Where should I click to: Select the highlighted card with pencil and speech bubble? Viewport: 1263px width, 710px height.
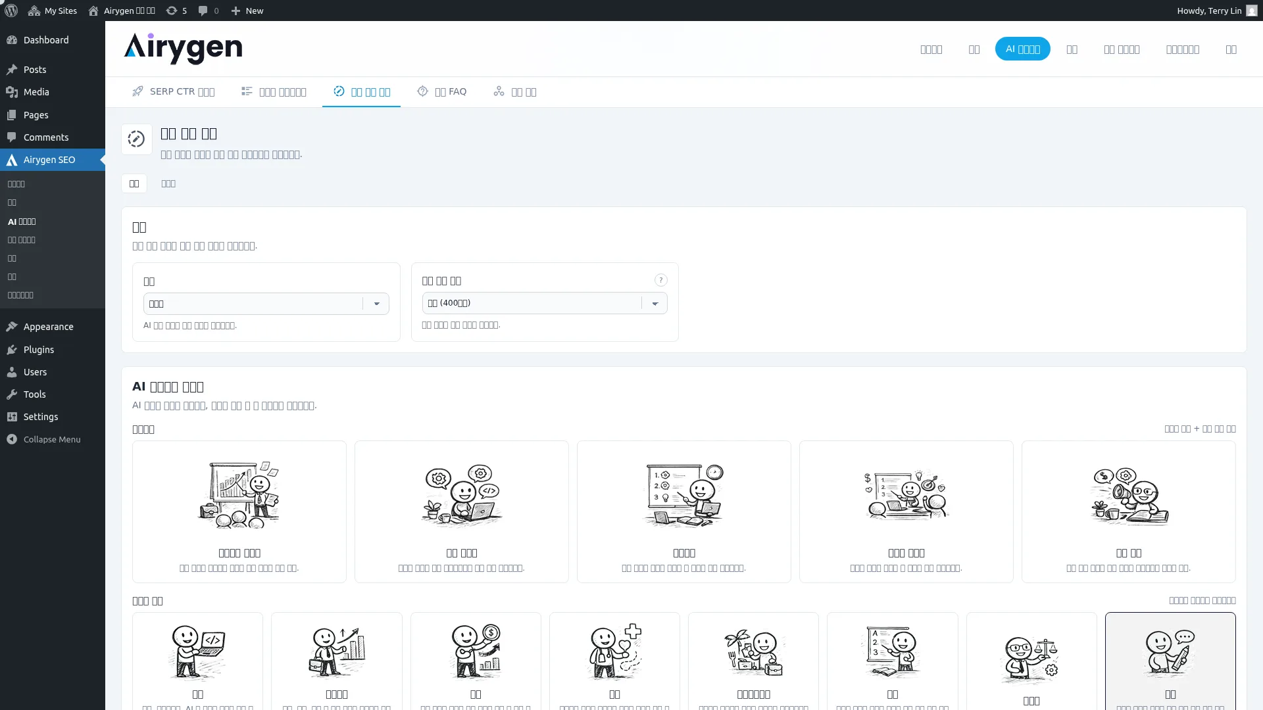pos(1170,661)
